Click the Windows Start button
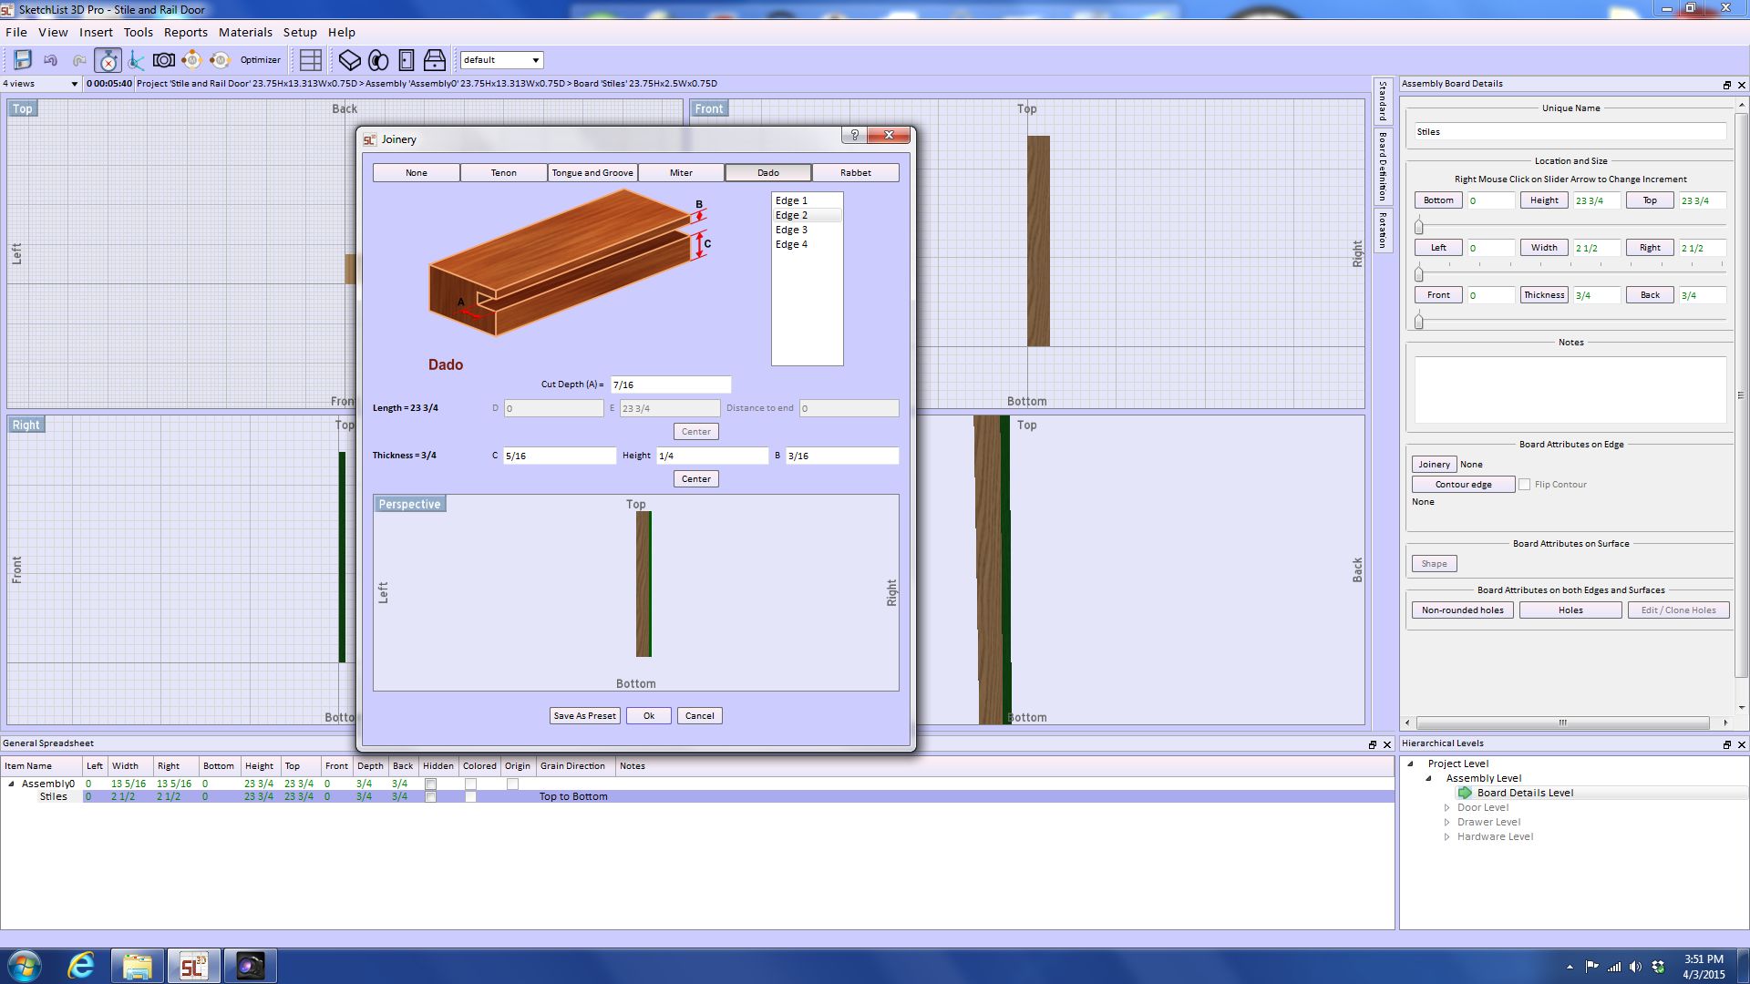 pyautogui.click(x=24, y=966)
